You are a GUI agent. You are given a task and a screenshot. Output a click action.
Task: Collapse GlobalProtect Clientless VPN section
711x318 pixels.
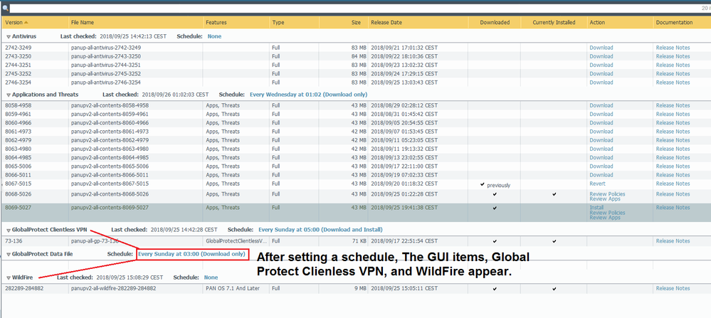(x=8, y=230)
